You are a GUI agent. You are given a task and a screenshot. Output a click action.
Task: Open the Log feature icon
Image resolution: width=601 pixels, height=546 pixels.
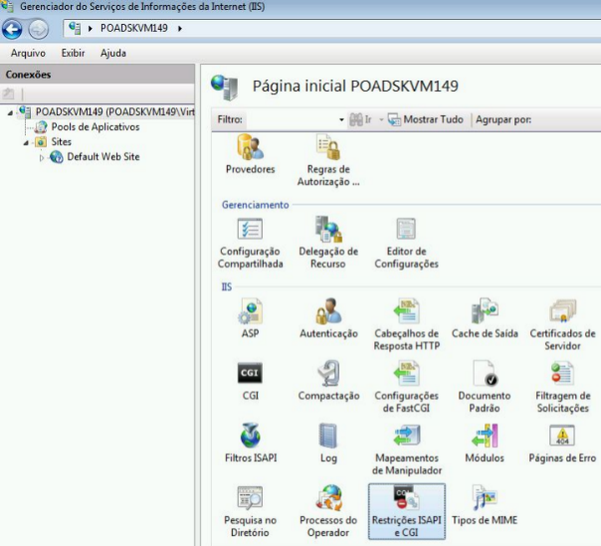pos(328,436)
